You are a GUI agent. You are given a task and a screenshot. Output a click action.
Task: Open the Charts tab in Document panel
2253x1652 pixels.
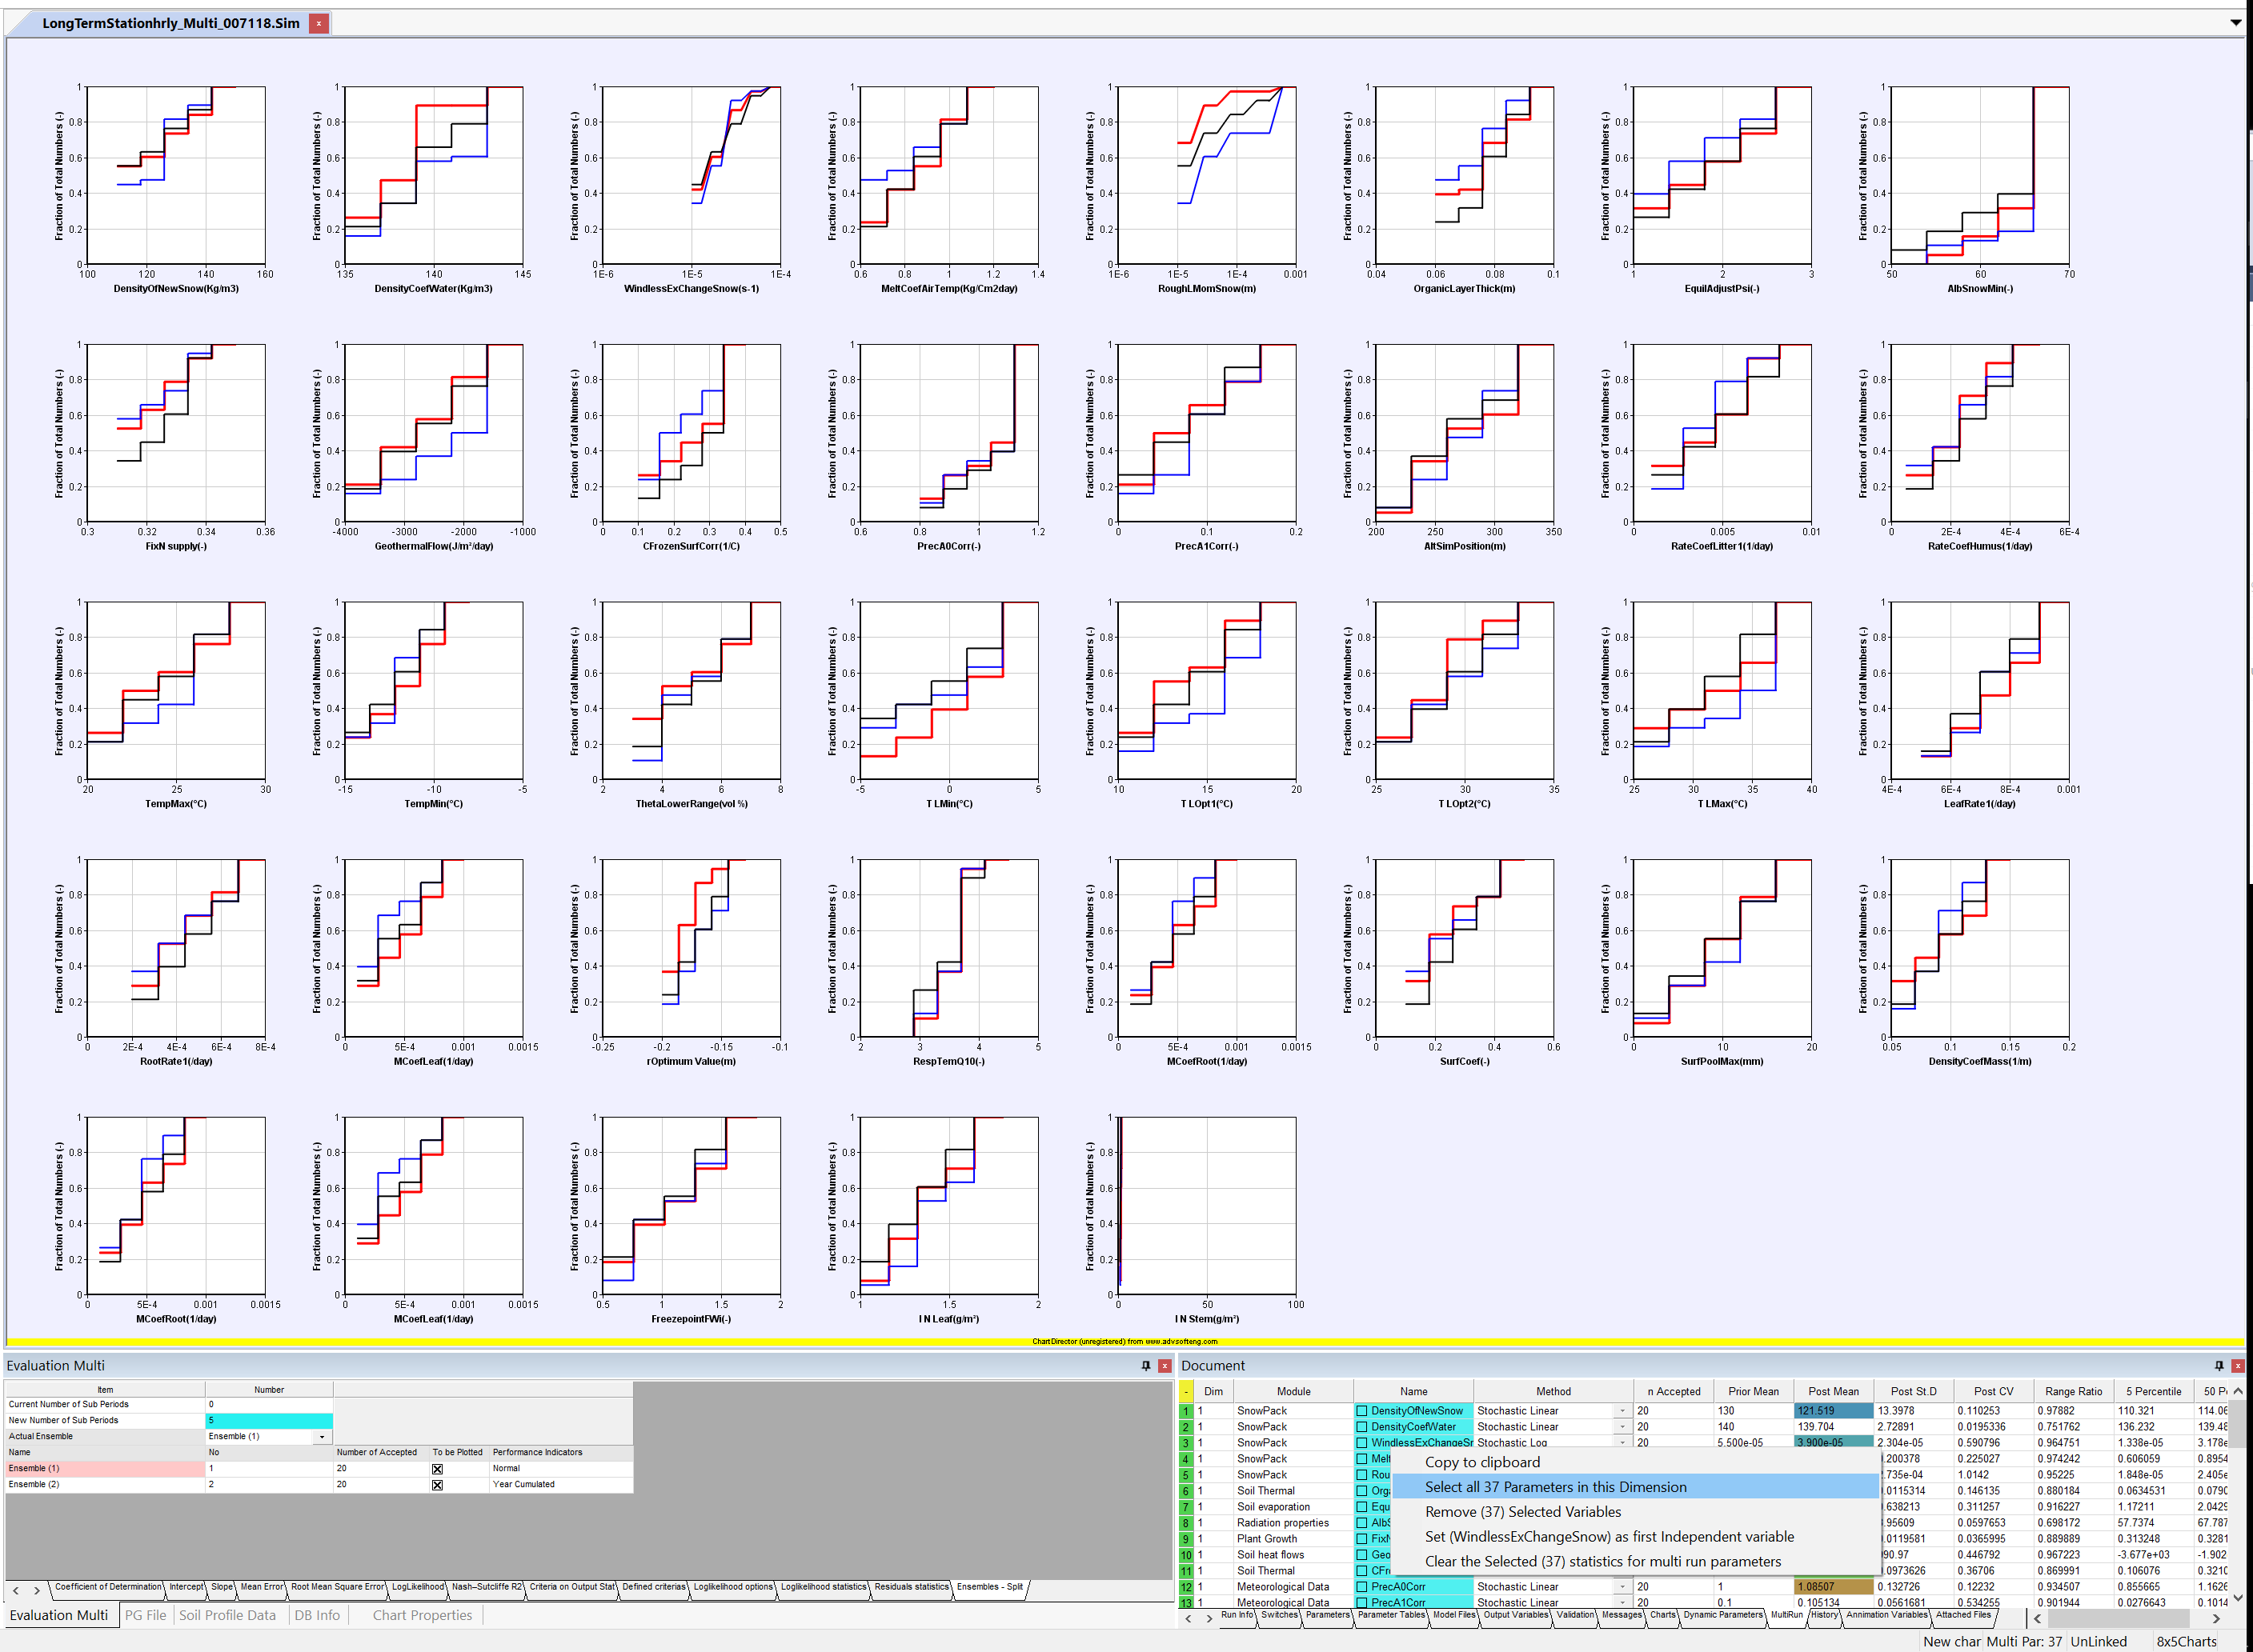pyautogui.click(x=1663, y=1615)
